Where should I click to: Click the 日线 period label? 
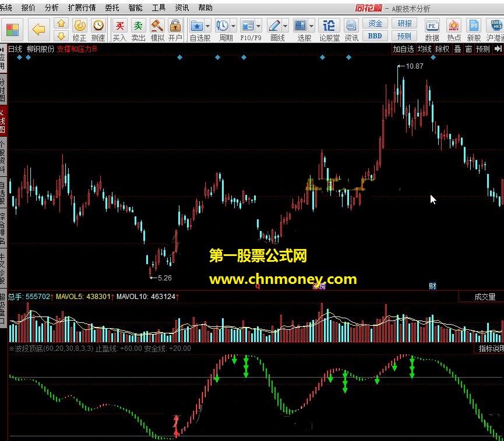click(x=15, y=49)
